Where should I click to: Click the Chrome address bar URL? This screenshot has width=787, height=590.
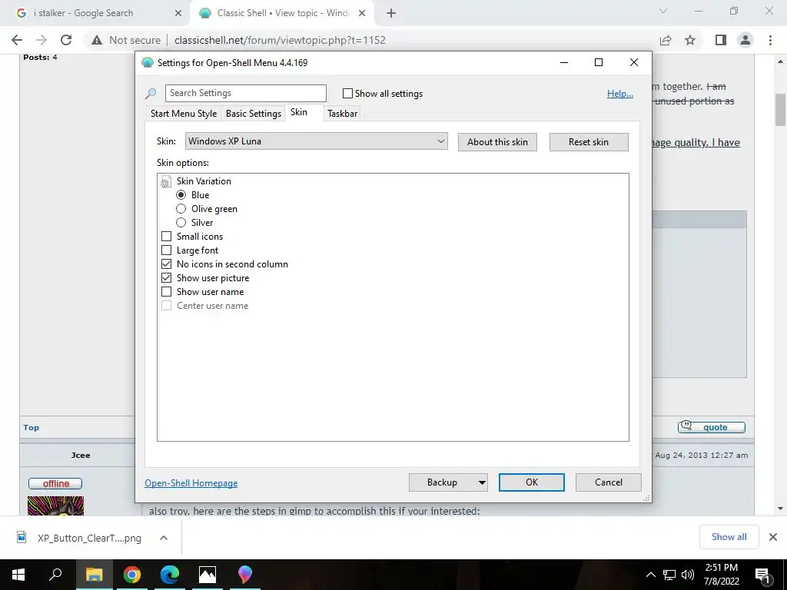pyautogui.click(x=280, y=40)
